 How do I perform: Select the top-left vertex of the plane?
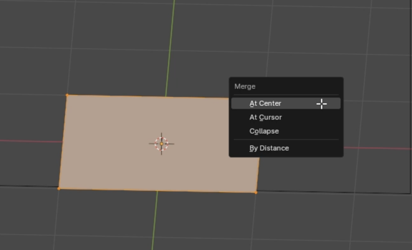(x=67, y=95)
